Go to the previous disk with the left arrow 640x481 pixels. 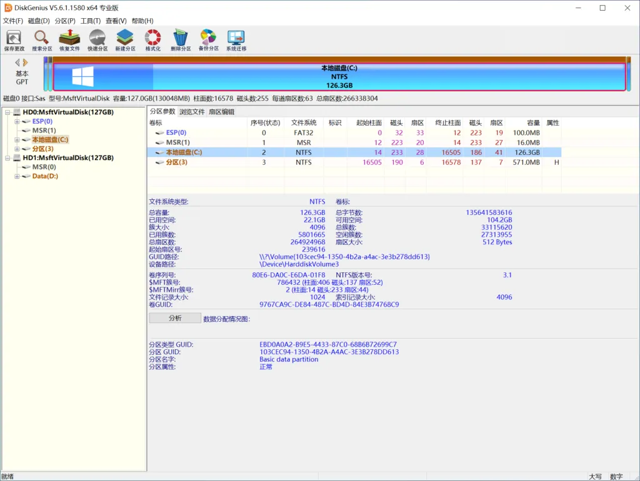17,62
